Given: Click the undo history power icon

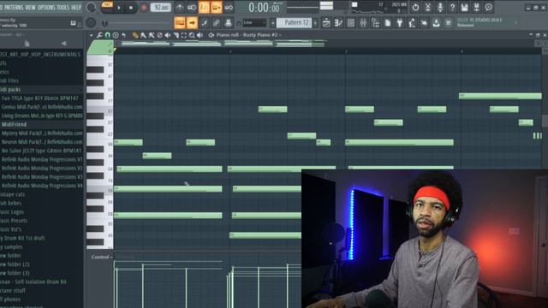Looking at the screenshot, I should tap(415, 7).
